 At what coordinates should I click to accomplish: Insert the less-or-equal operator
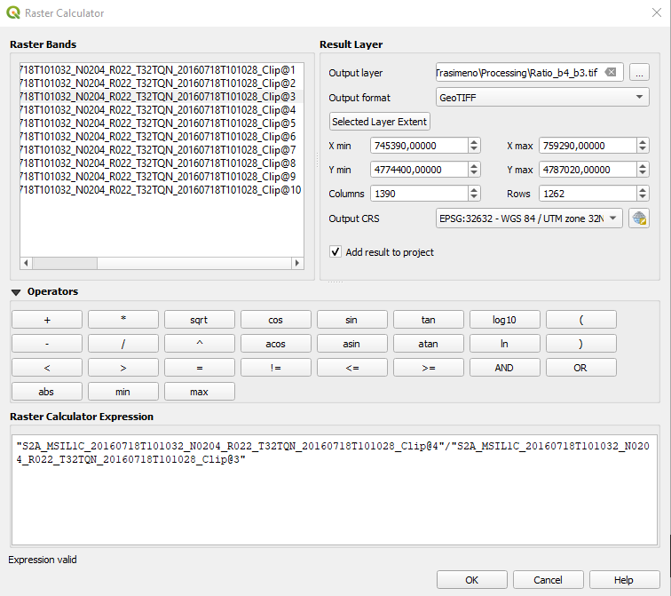coord(351,368)
